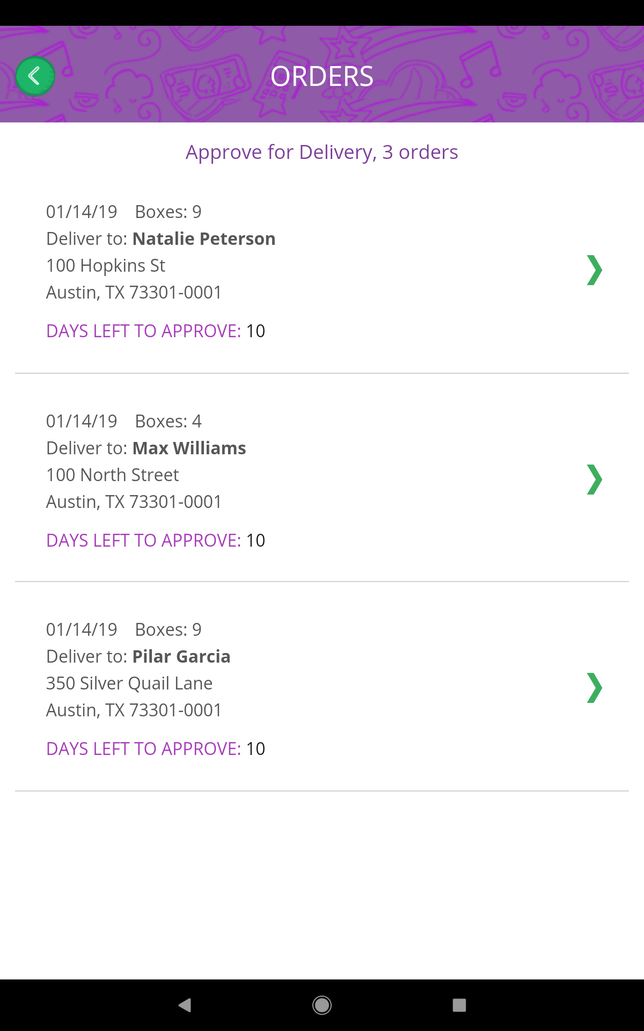Open Pilar Garcia order chevron
The height and width of the screenshot is (1031, 644).
tap(594, 688)
